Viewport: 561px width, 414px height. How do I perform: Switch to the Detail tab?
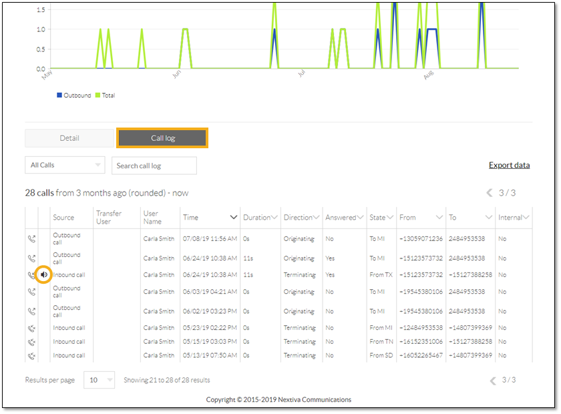point(69,138)
